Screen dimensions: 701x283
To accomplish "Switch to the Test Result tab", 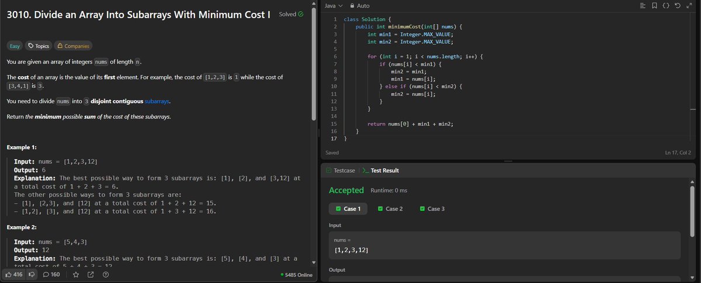I will point(381,170).
